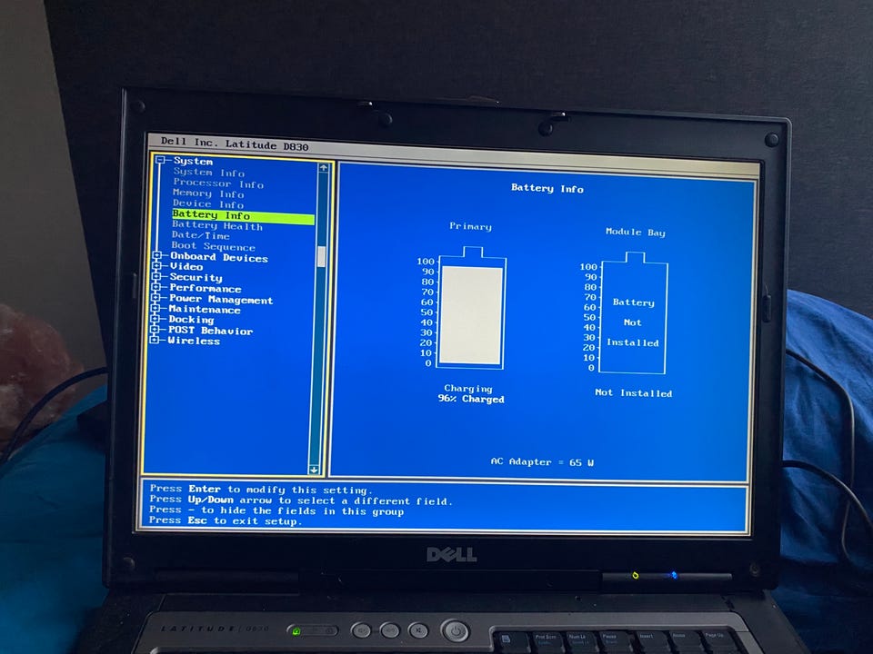Click Docking label in tree
This screenshot has height=654, width=873.
[x=191, y=319]
